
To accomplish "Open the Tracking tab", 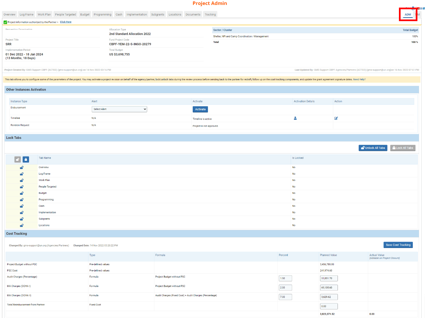I will click(210, 15).
